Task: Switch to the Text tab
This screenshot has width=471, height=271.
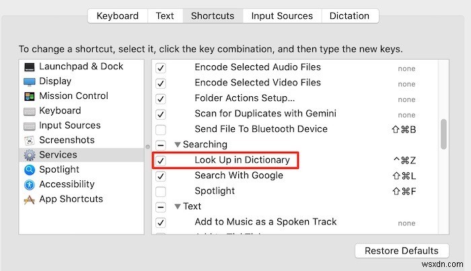Action: click(165, 15)
